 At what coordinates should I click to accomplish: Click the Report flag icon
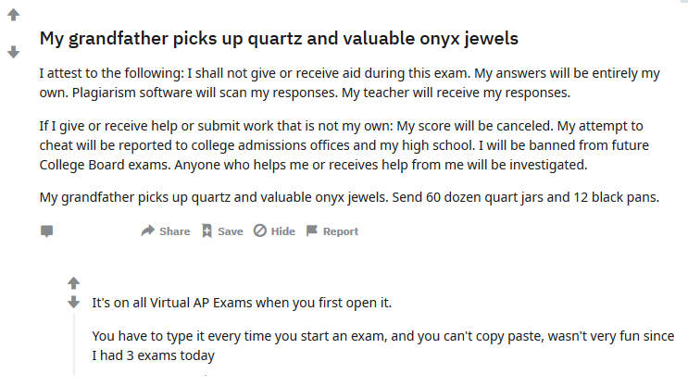(312, 230)
